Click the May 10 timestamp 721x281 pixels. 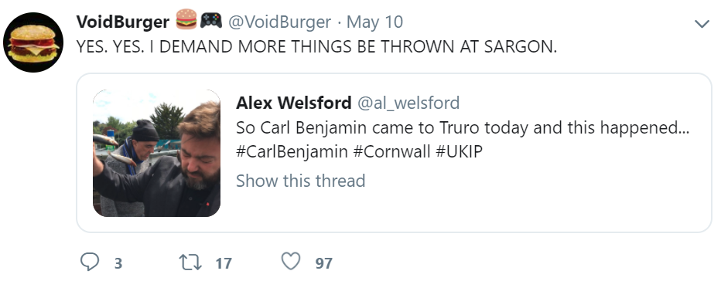(x=374, y=22)
